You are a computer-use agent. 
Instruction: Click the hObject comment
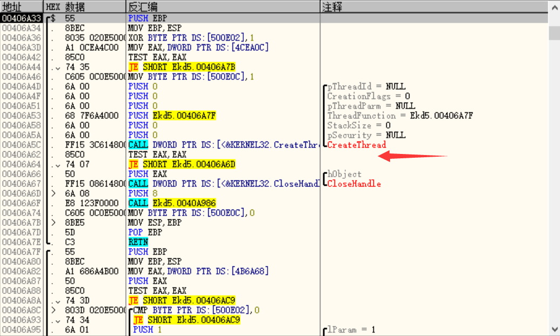(344, 174)
